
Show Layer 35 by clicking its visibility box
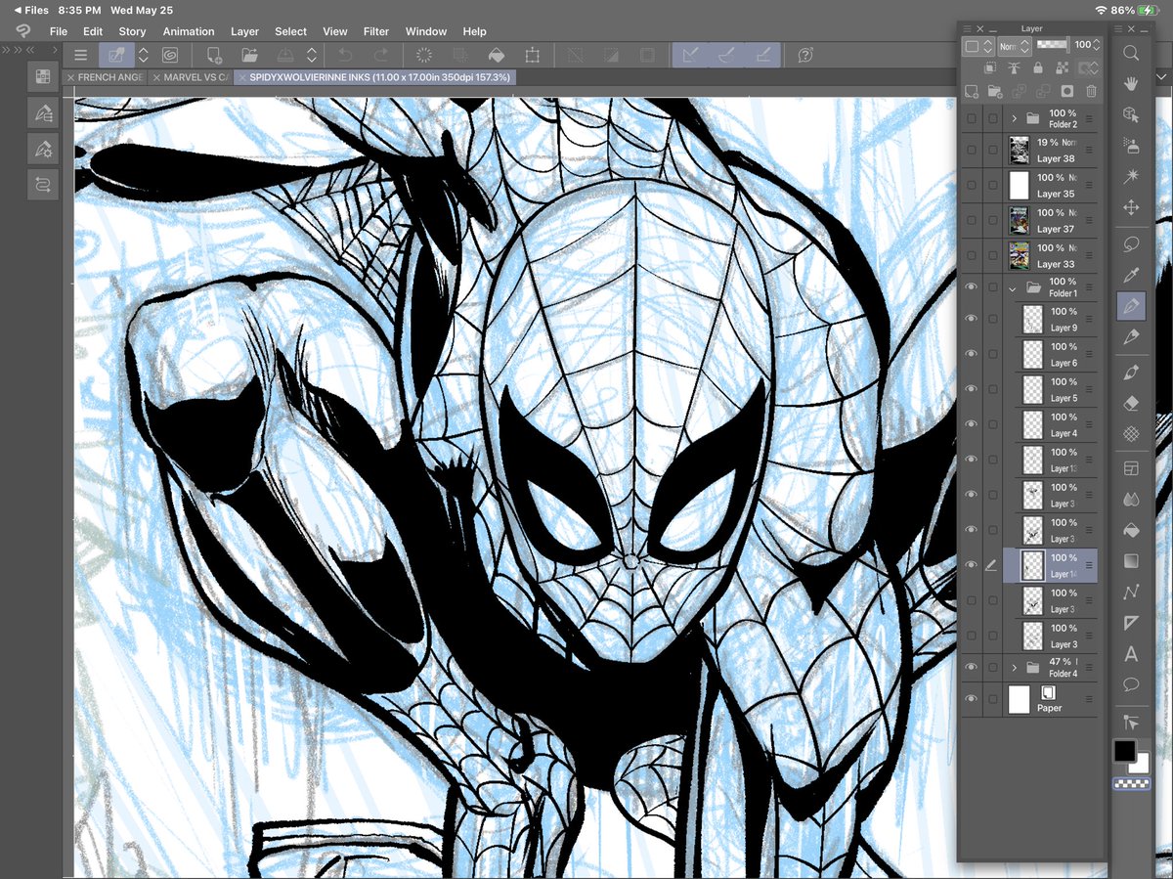971,185
